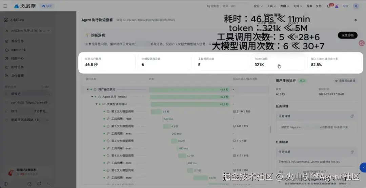Viewport: 366px width, 188px height.
Task: Click the ArkClaw logo in sidebar
Action: 14,20
